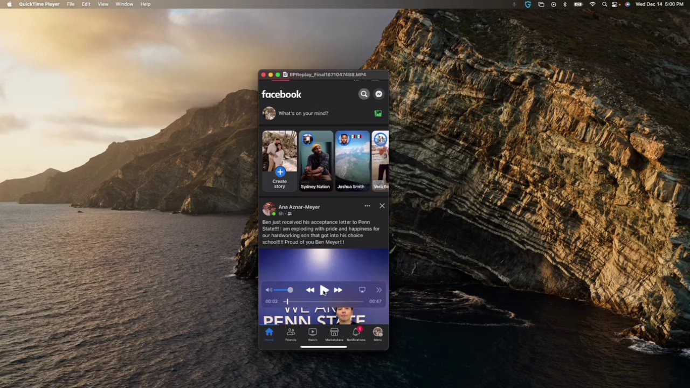Click the post text about Penn State
The height and width of the screenshot is (388, 690).
321,232
